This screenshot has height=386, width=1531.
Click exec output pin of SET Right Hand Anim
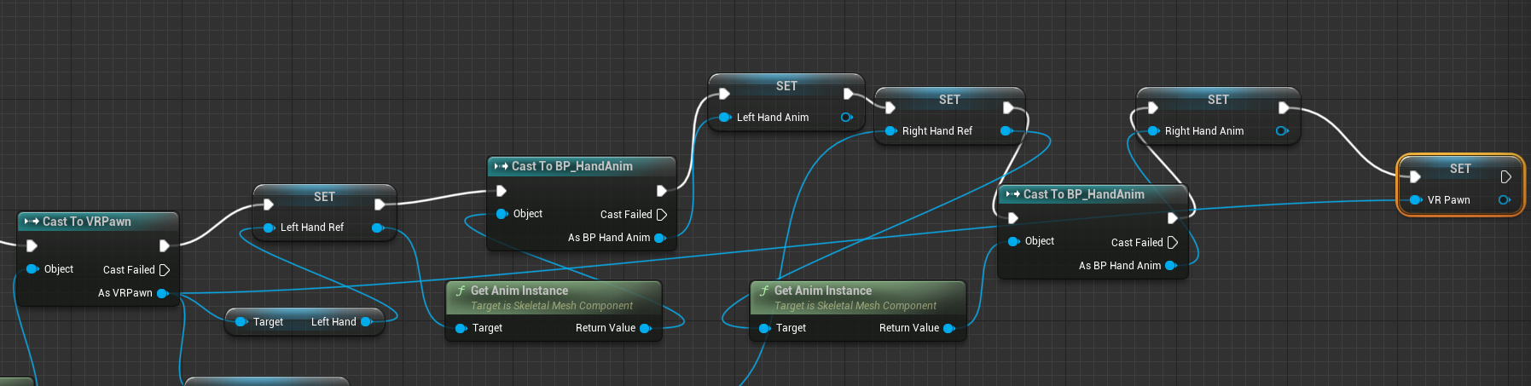click(x=1283, y=107)
